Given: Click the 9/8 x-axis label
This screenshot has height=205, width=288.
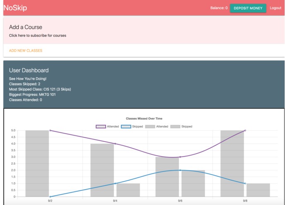Looking at the screenshot, I should point(245,201).
